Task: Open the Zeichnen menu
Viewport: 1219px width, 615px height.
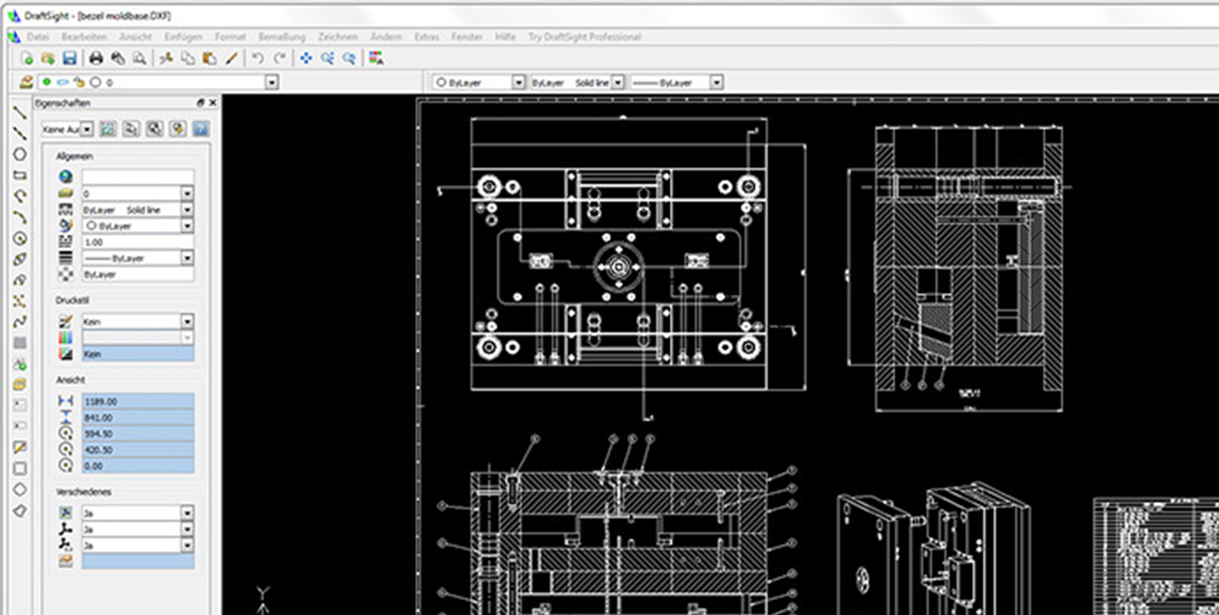Action: (x=337, y=37)
